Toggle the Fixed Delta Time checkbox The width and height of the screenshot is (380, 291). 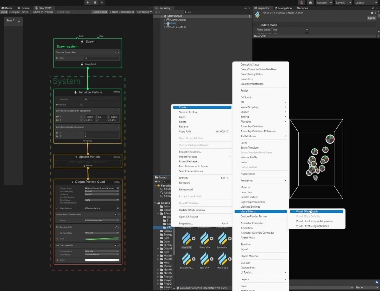(307, 29)
